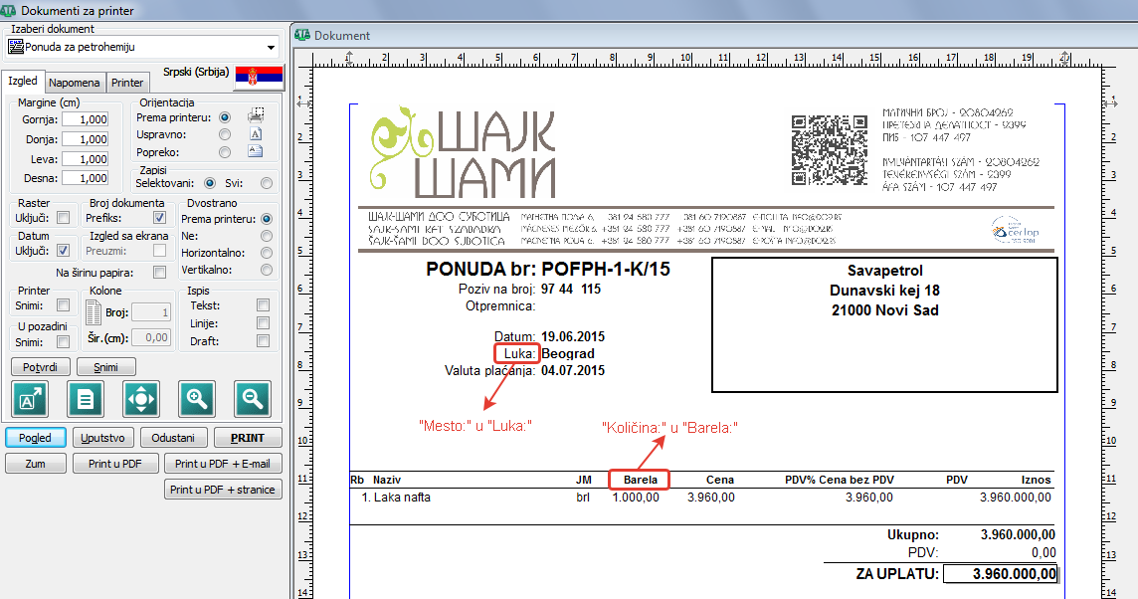
Task: Click the zoom in magnifier icon
Action: (x=197, y=400)
